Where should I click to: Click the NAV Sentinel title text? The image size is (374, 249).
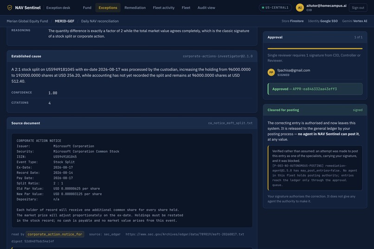(x=28, y=7)
